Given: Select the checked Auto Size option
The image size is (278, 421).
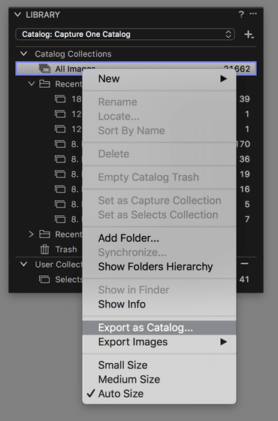Looking at the screenshot, I should point(159,394).
